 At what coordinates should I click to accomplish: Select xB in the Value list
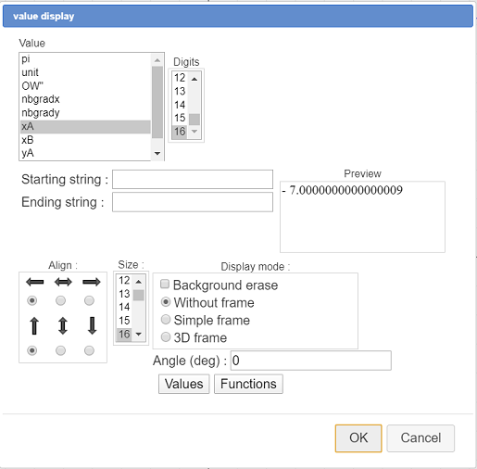point(85,140)
